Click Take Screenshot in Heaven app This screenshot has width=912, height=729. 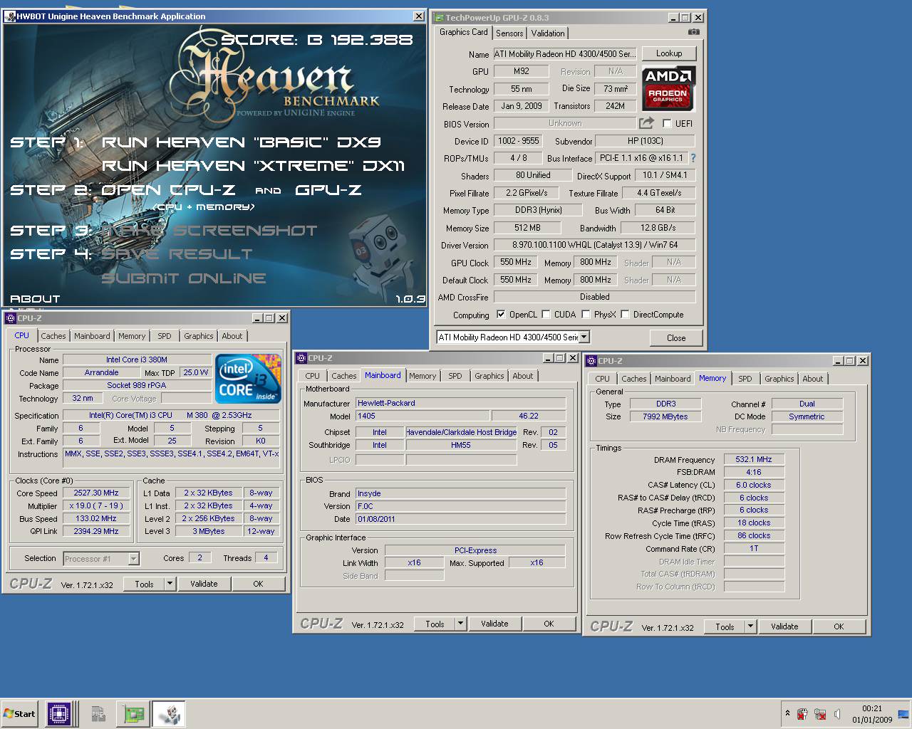coord(210,231)
